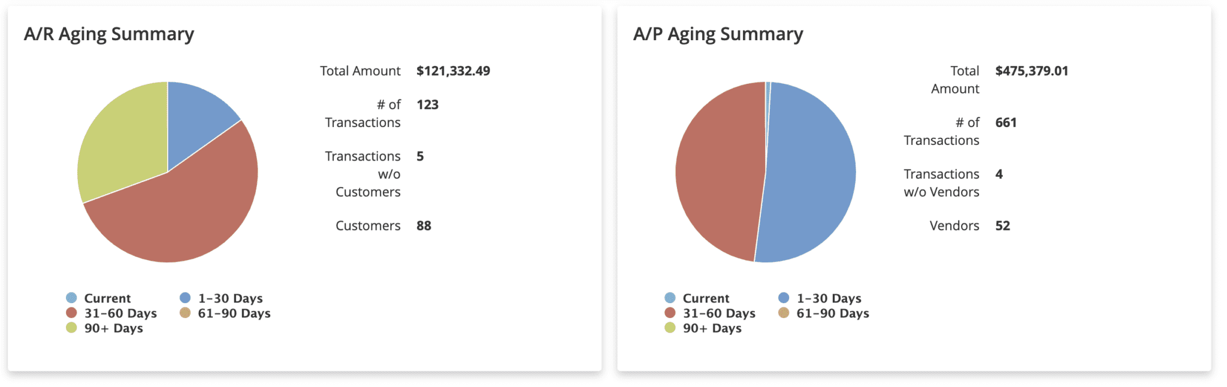The image size is (1227, 387).
Task: Click the 90+ Days legend dot under A/R
Action: (71, 328)
